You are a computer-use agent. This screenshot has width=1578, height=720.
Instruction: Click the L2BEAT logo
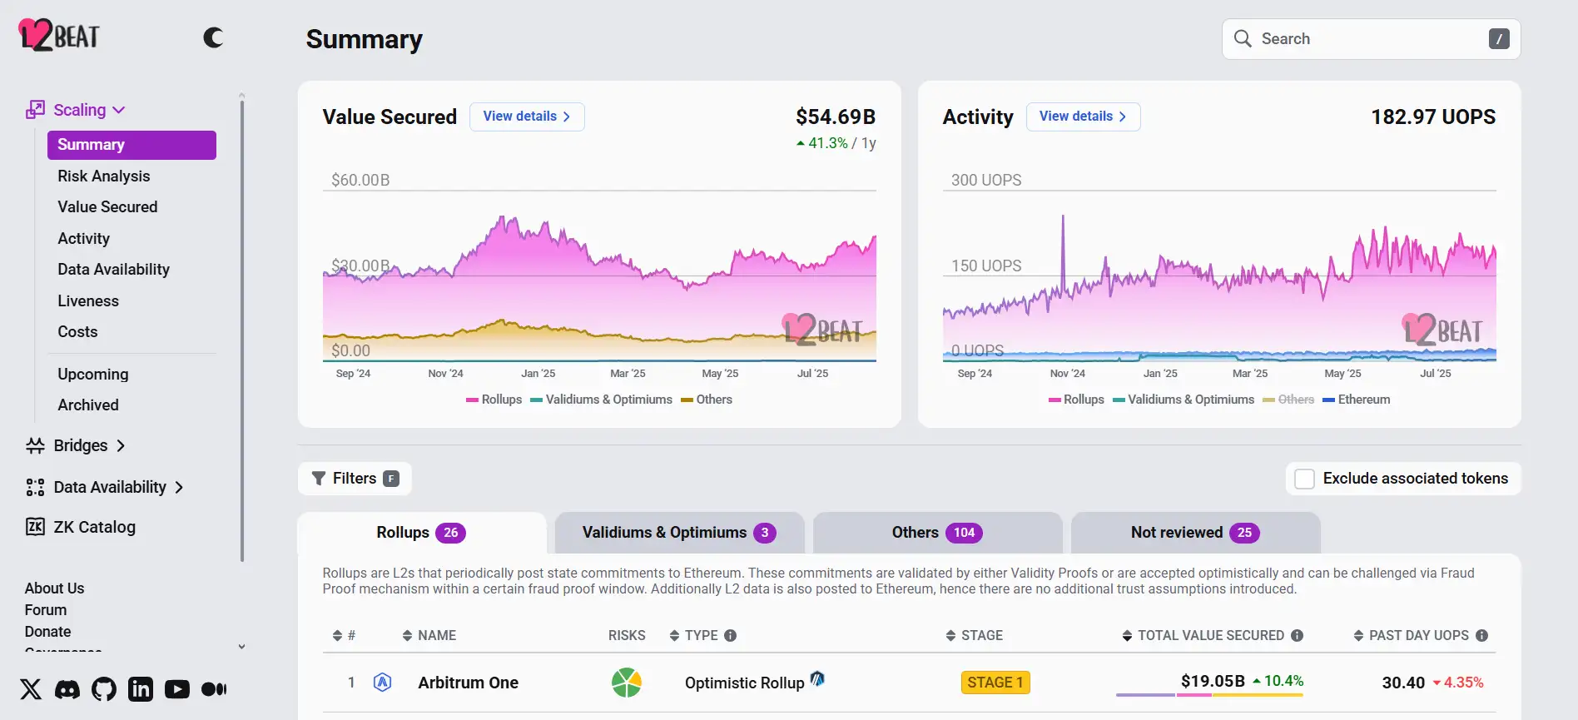(59, 36)
